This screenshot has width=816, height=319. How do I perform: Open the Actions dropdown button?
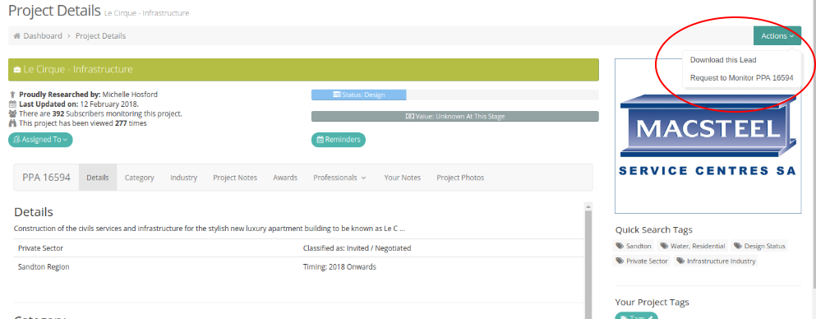tap(777, 36)
